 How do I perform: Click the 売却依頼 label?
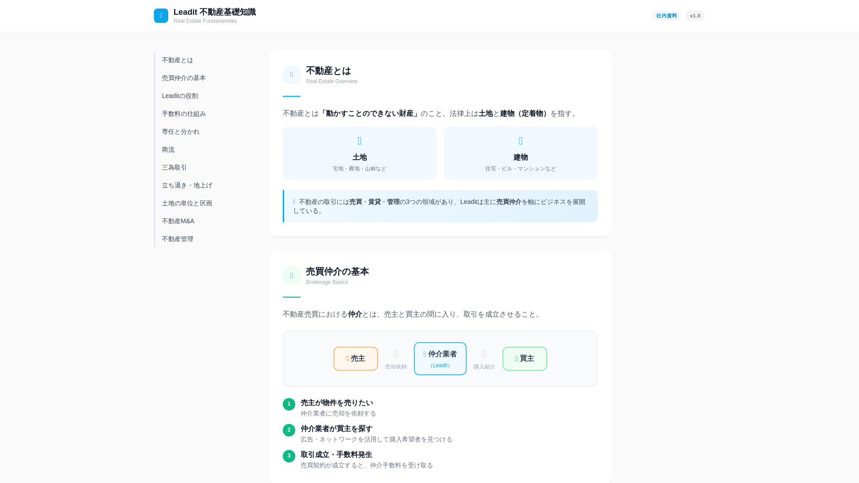[396, 367]
